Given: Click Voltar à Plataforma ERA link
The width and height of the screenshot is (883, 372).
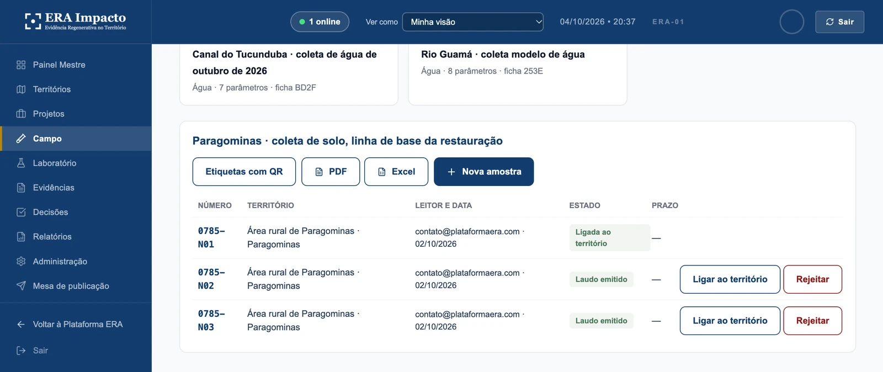Looking at the screenshot, I should click(76, 325).
